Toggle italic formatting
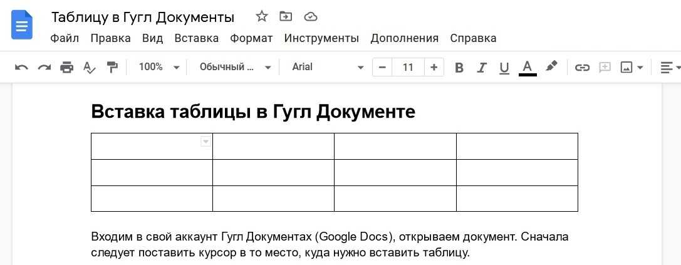 [x=482, y=67]
